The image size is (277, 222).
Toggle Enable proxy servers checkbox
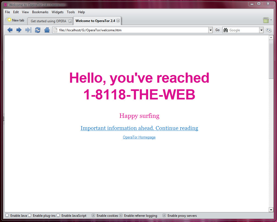164,215
